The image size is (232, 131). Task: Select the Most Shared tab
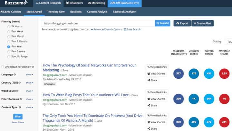tap(34, 12)
